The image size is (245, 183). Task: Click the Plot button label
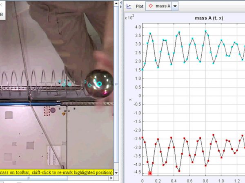[x=139, y=7]
